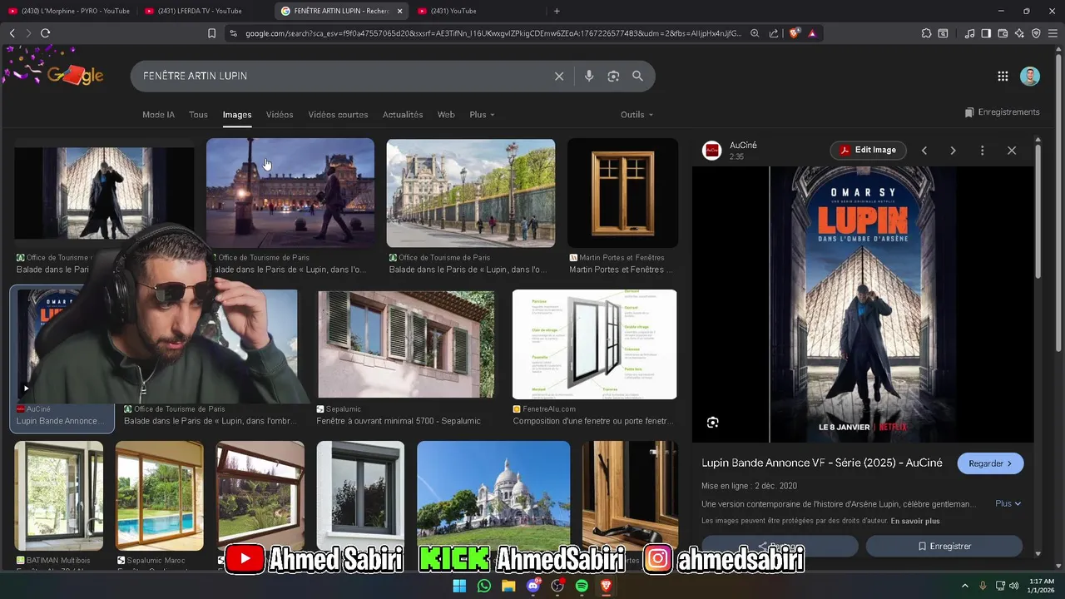Open the Sacré-Cœur basilica thumbnail
This screenshot has height=599, width=1065.
[x=493, y=496]
